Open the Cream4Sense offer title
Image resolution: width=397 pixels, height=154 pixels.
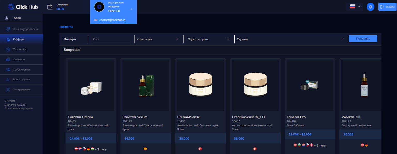(x=189, y=117)
